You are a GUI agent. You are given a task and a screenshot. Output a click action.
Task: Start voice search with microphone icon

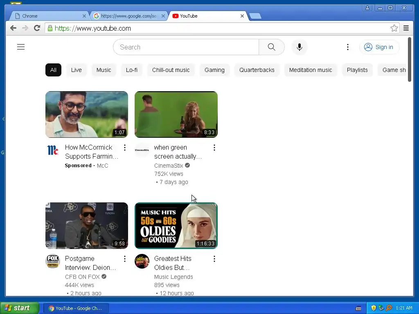pos(300,47)
